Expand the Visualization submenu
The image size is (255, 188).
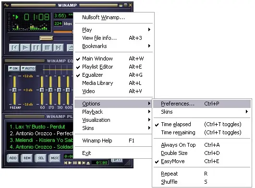pos(113,120)
